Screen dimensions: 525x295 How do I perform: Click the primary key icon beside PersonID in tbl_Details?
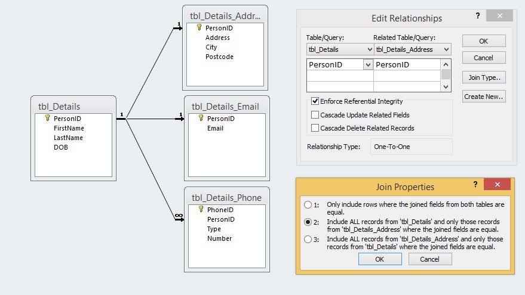48,118
